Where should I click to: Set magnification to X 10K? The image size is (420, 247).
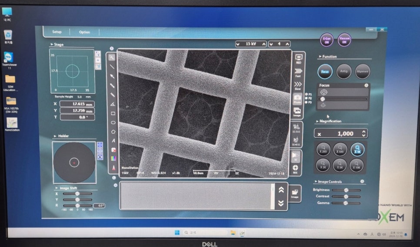pos(356,165)
